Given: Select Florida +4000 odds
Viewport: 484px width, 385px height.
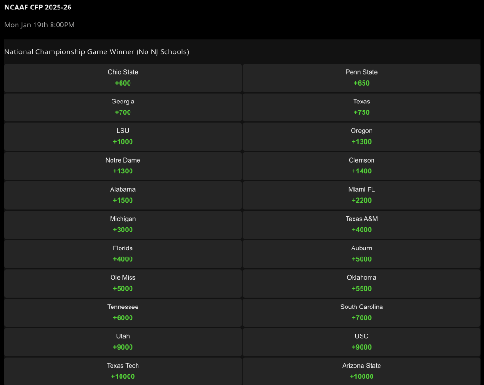Looking at the screenshot, I should pyautogui.click(x=123, y=254).
